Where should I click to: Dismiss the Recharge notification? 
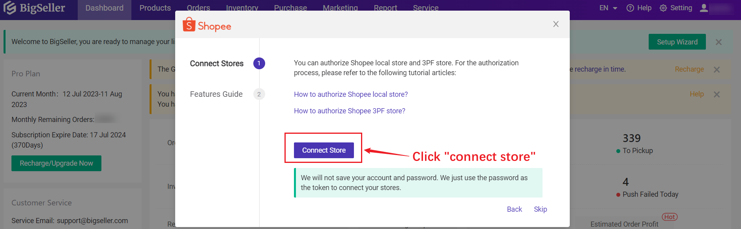pyautogui.click(x=717, y=70)
